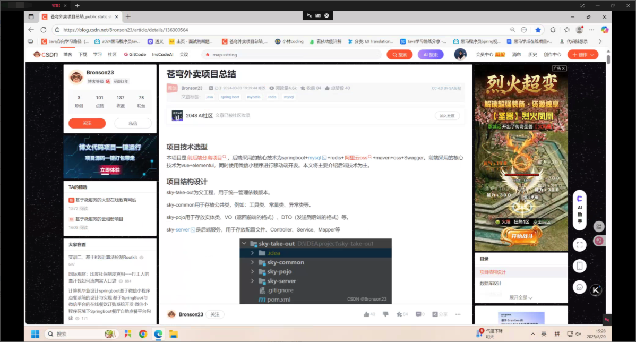Image resolution: width=636 pixels, height=342 pixels.
Task: Send a 私信 message to the author
Action: click(x=133, y=123)
